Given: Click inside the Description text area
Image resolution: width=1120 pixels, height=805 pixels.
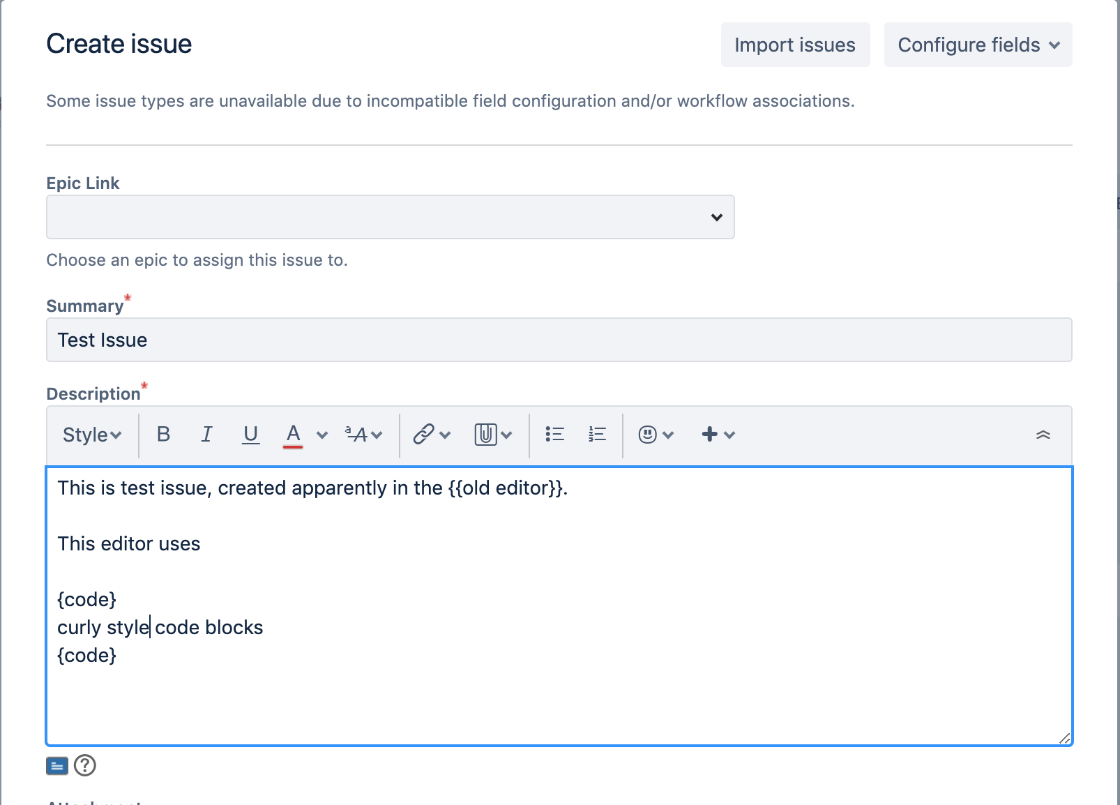Looking at the screenshot, I should point(559,606).
